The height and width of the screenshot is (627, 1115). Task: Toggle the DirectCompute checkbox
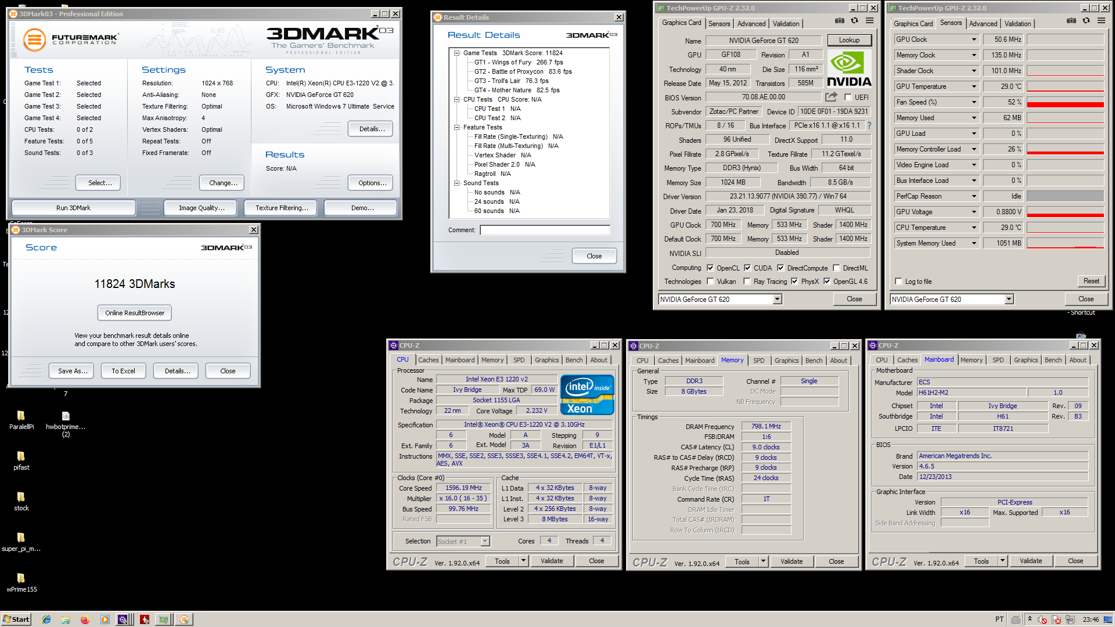tap(780, 268)
